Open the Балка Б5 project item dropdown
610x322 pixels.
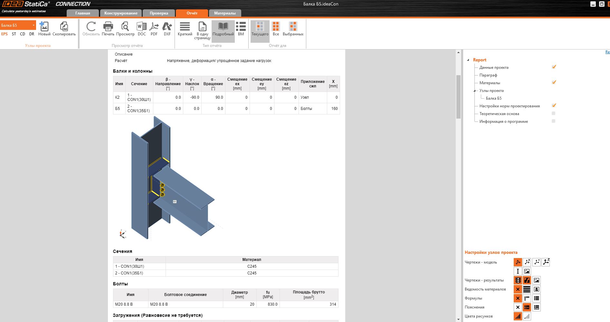33,25
